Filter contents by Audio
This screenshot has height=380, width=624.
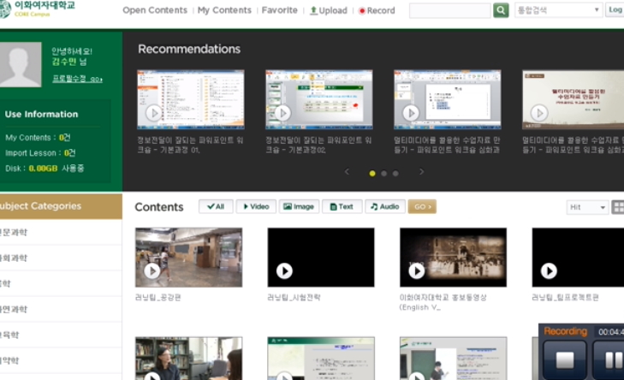(x=384, y=206)
